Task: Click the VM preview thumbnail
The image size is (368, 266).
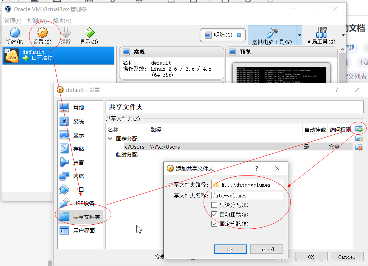Action: point(281,75)
